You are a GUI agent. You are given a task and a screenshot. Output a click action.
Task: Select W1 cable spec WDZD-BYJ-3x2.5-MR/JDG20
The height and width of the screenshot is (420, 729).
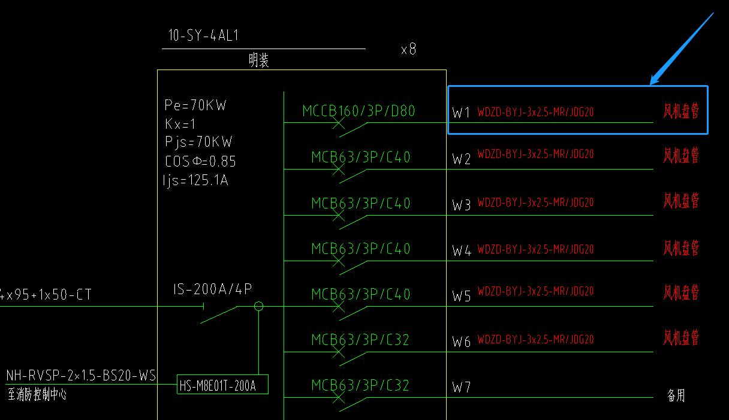pyautogui.click(x=536, y=111)
